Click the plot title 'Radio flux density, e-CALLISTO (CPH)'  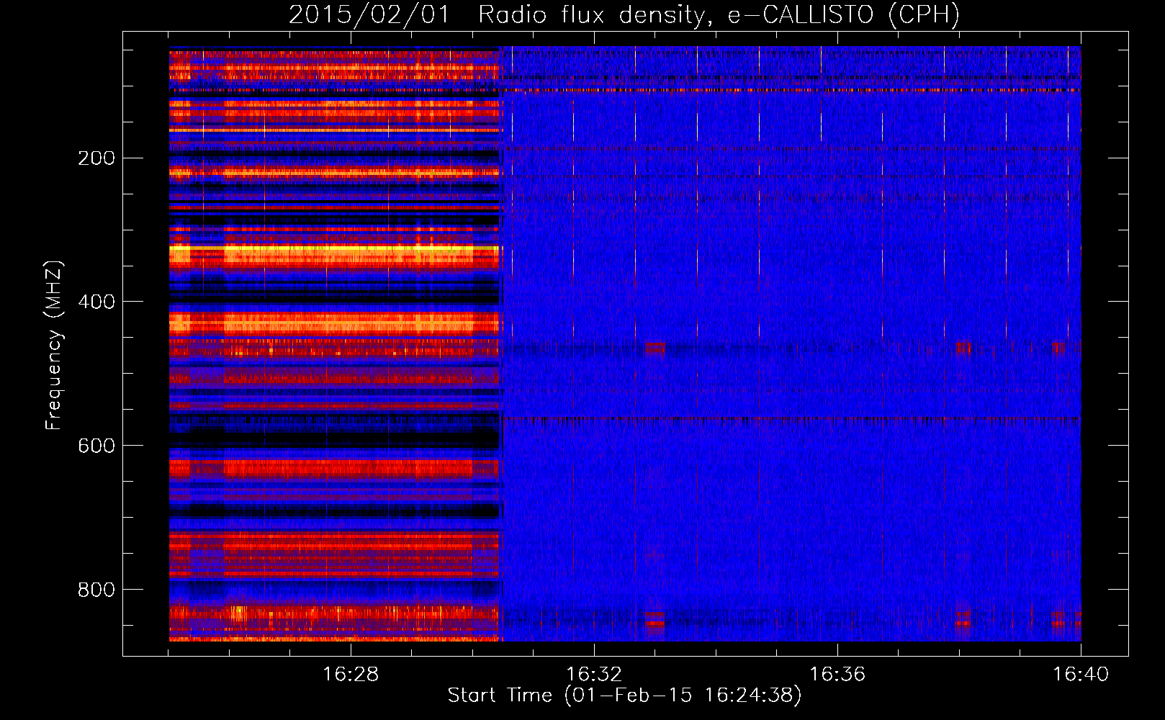[x=719, y=14]
